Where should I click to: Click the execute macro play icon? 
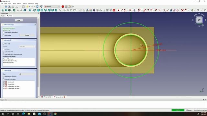pos(73,6)
